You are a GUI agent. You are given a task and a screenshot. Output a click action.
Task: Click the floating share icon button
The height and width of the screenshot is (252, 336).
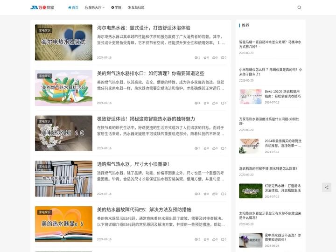tap(326, 188)
